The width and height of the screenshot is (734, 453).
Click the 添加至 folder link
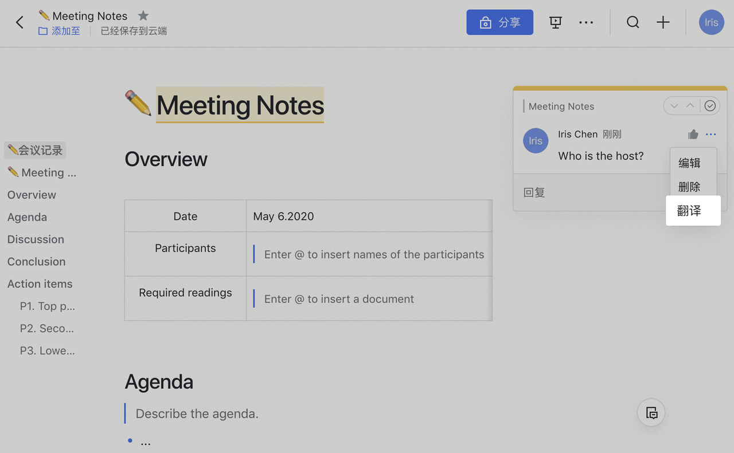[60, 31]
